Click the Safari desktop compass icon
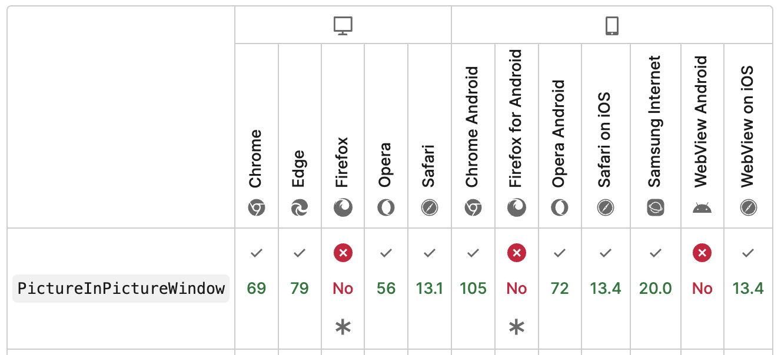This screenshot has height=355, width=781. [430, 207]
